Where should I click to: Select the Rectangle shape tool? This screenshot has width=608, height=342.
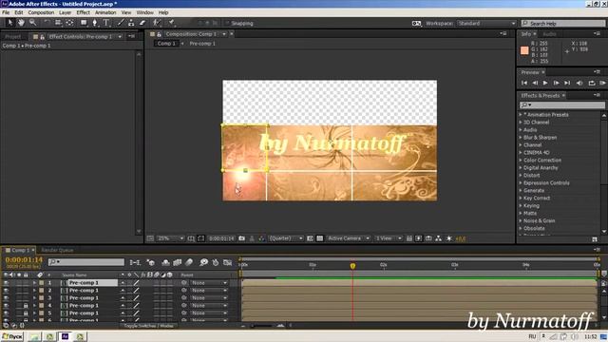pyautogui.click(x=84, y=23)
